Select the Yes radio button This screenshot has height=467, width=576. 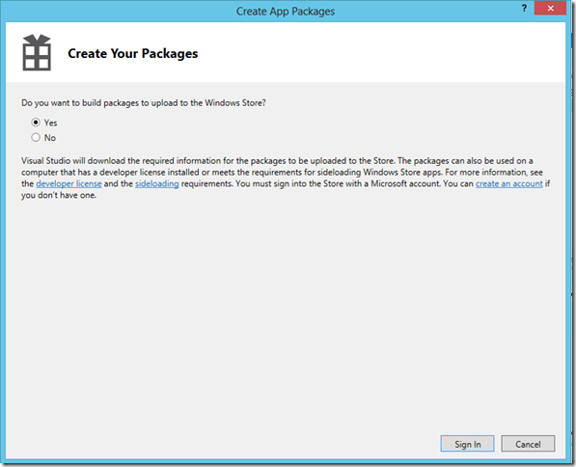point(36,122)
